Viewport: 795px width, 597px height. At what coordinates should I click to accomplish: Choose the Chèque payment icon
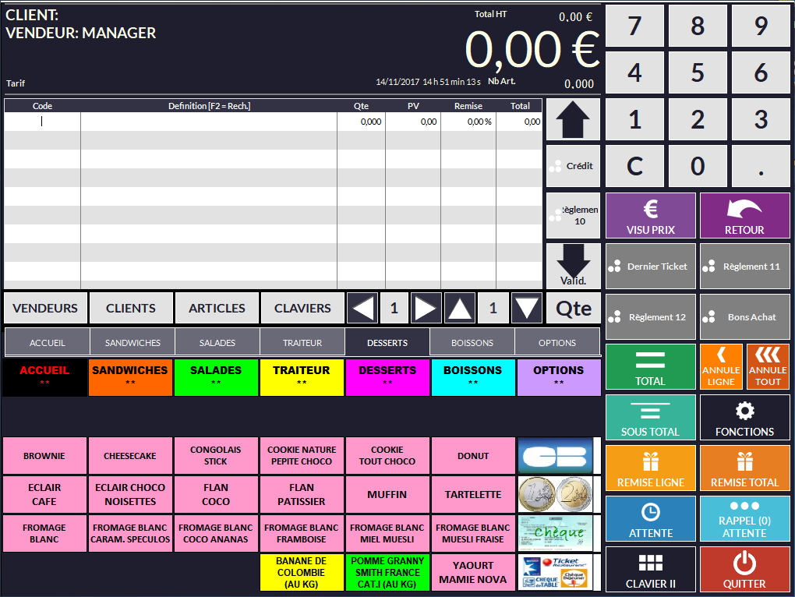tap(555, 533)
